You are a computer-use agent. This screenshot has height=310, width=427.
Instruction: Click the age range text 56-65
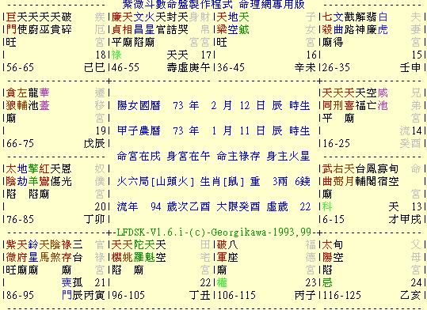[x=20, y=67]
